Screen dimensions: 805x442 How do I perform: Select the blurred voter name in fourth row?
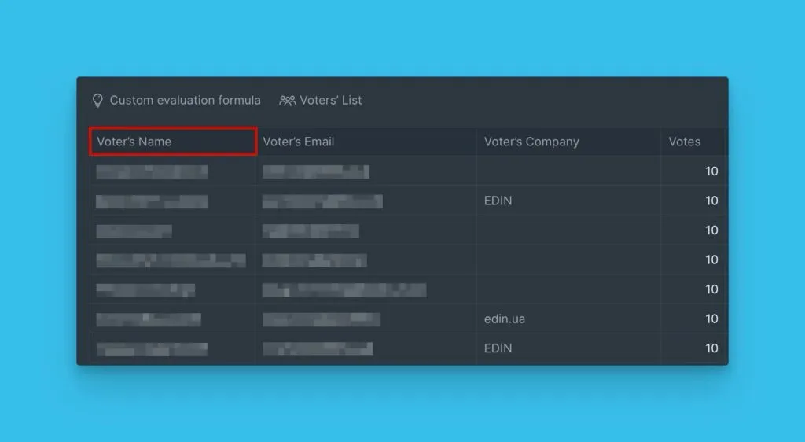pos(171,260)
